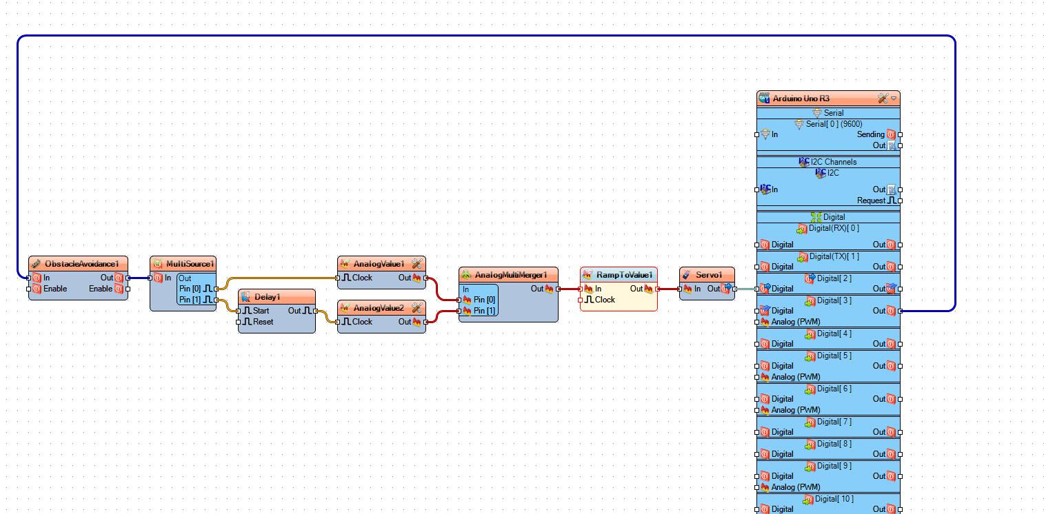Click the Digital section icon on Arduino
The height and width of the screenshot is (514, 1044).
816,217
